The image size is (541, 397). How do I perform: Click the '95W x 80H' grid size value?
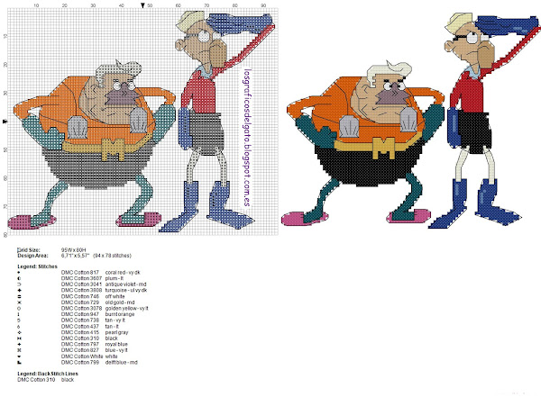point(74,250)
